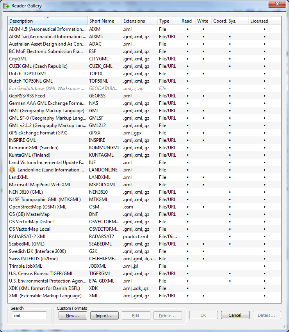The image size is (289, 332).
Task: Select XDK (XML format for Danish DSFL)
Action: click(x=144, y=288)
